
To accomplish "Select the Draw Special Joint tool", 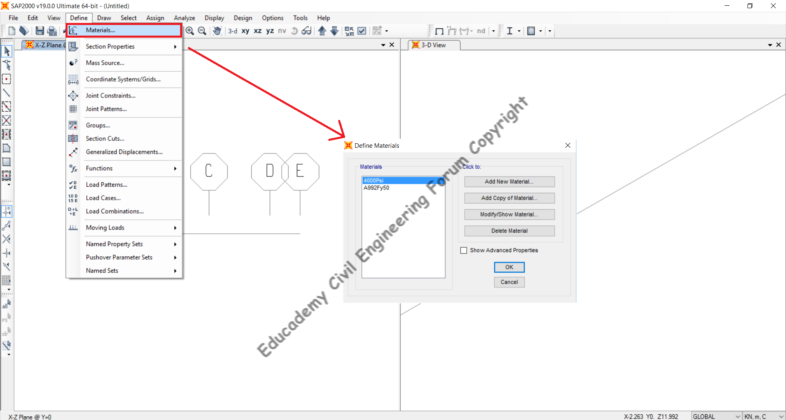I will (7, 65).
